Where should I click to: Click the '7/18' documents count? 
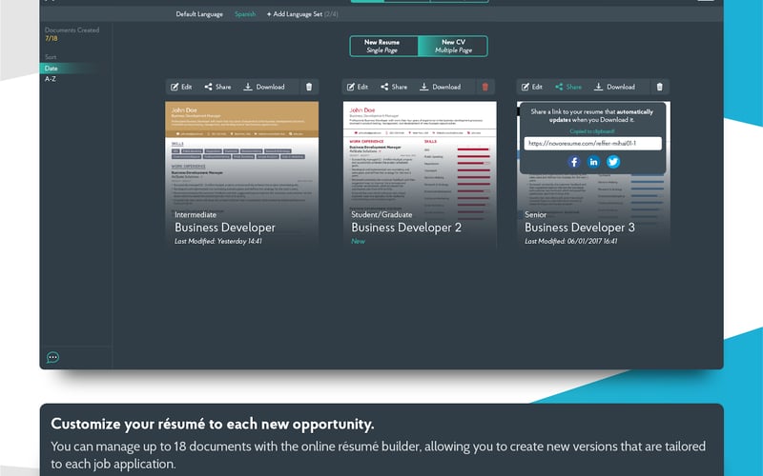[52, 38]
